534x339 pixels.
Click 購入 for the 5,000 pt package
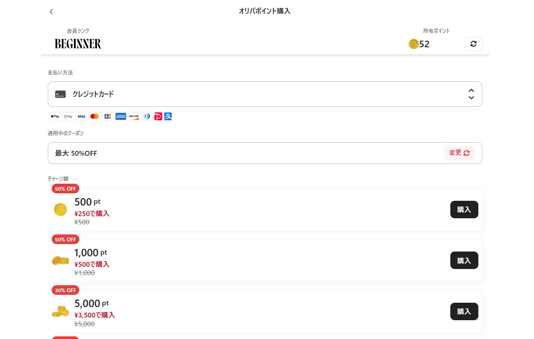click(x=464, y=311)
